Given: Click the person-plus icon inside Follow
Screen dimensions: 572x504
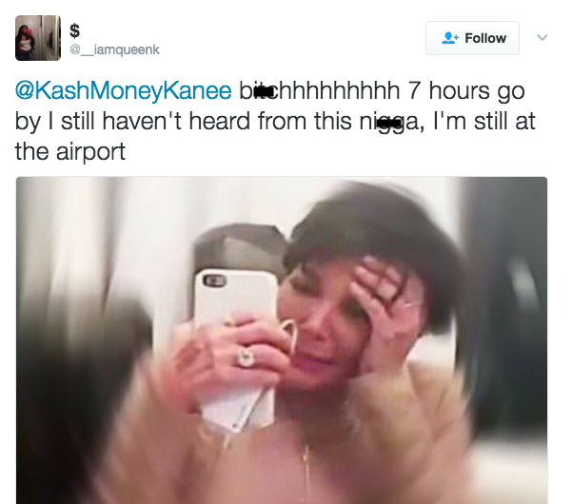Looking at the screenshot, I should click(x=449, y=38).
